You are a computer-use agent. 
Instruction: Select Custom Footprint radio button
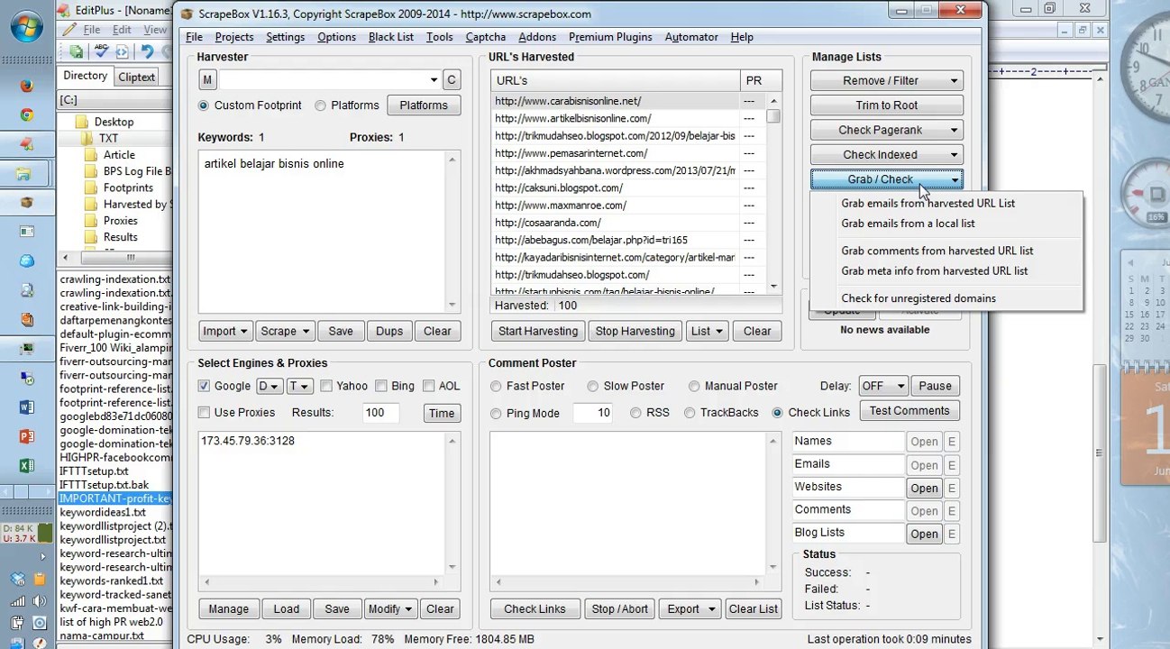click(204, 105)
